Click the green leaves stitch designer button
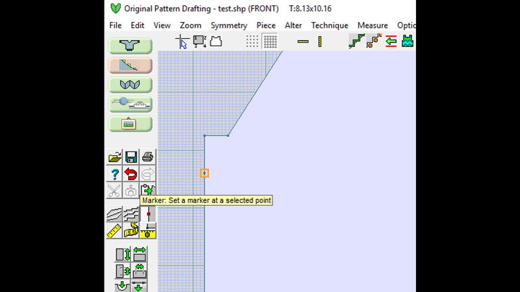 pos(130,84)
